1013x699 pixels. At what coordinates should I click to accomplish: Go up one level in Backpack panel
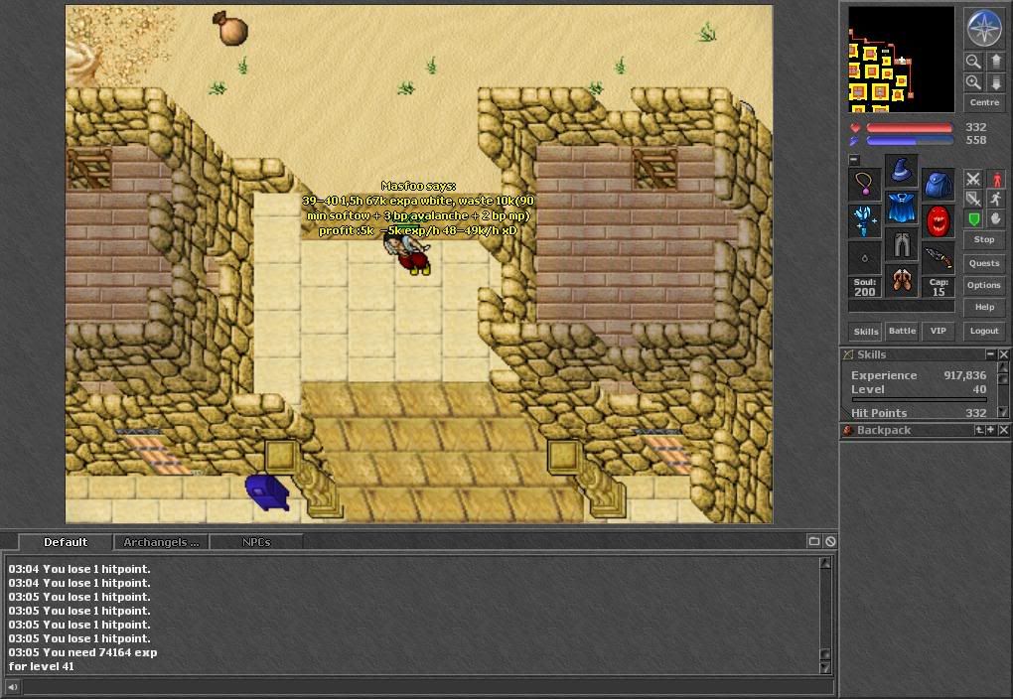(979, 430)
